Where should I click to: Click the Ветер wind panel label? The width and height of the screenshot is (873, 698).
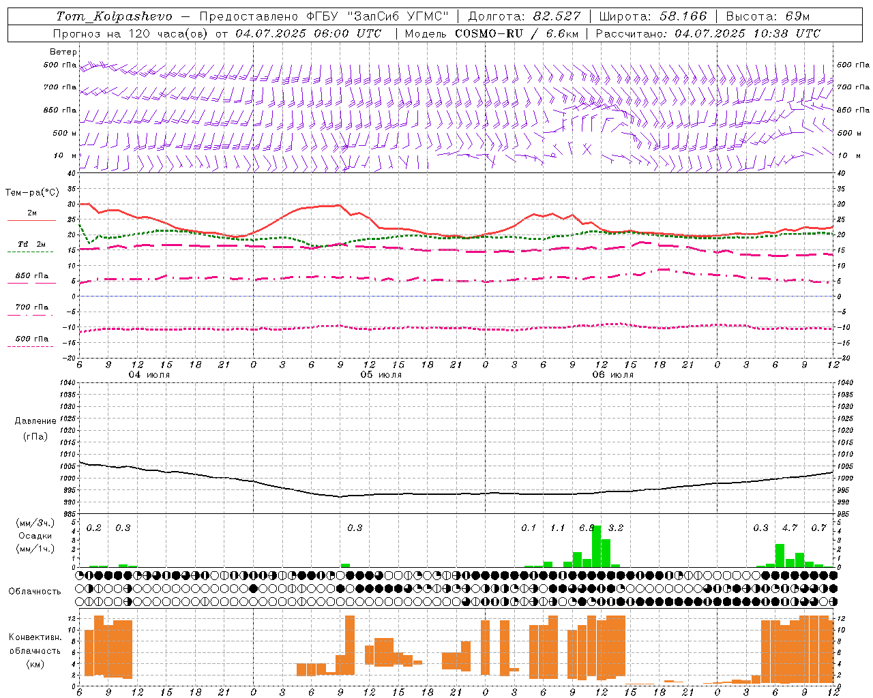click(x=63, y=52)
